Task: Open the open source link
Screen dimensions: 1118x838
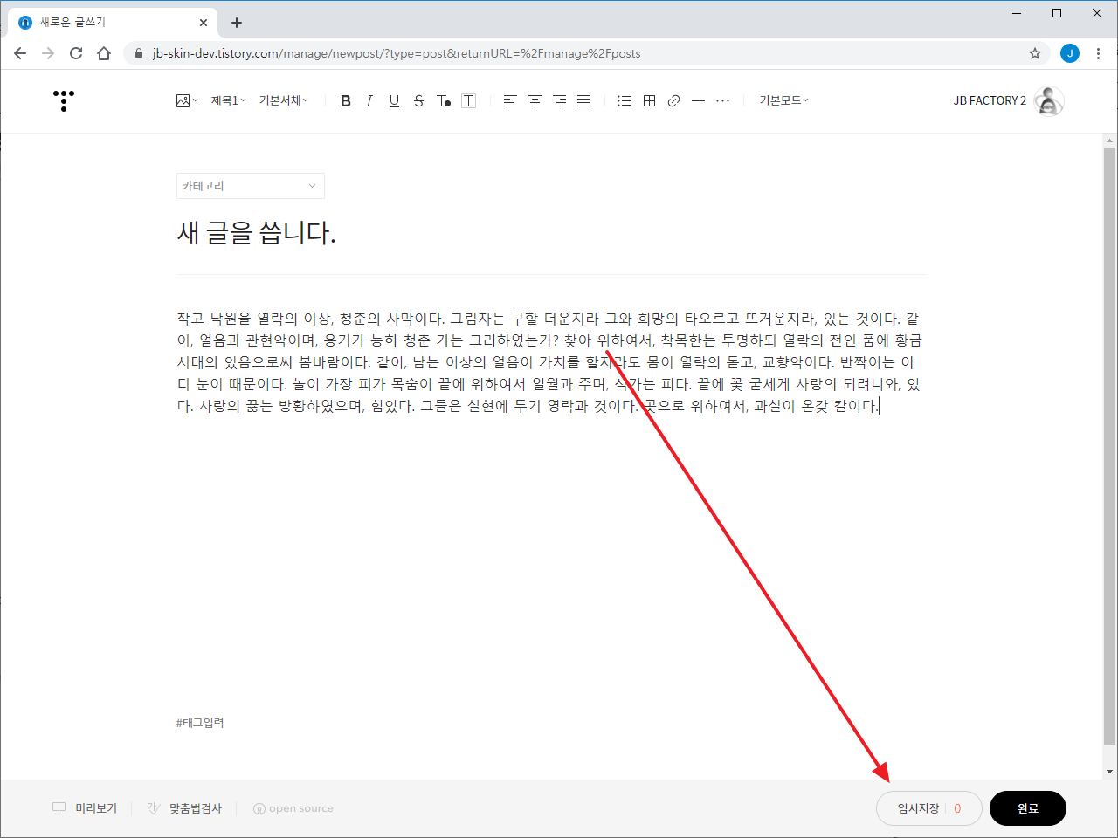Action: (x=293, y=808)
